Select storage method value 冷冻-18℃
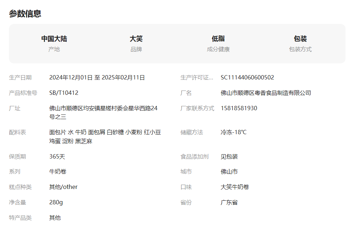This screenshot has height=229, width=352. pos(233,132)
